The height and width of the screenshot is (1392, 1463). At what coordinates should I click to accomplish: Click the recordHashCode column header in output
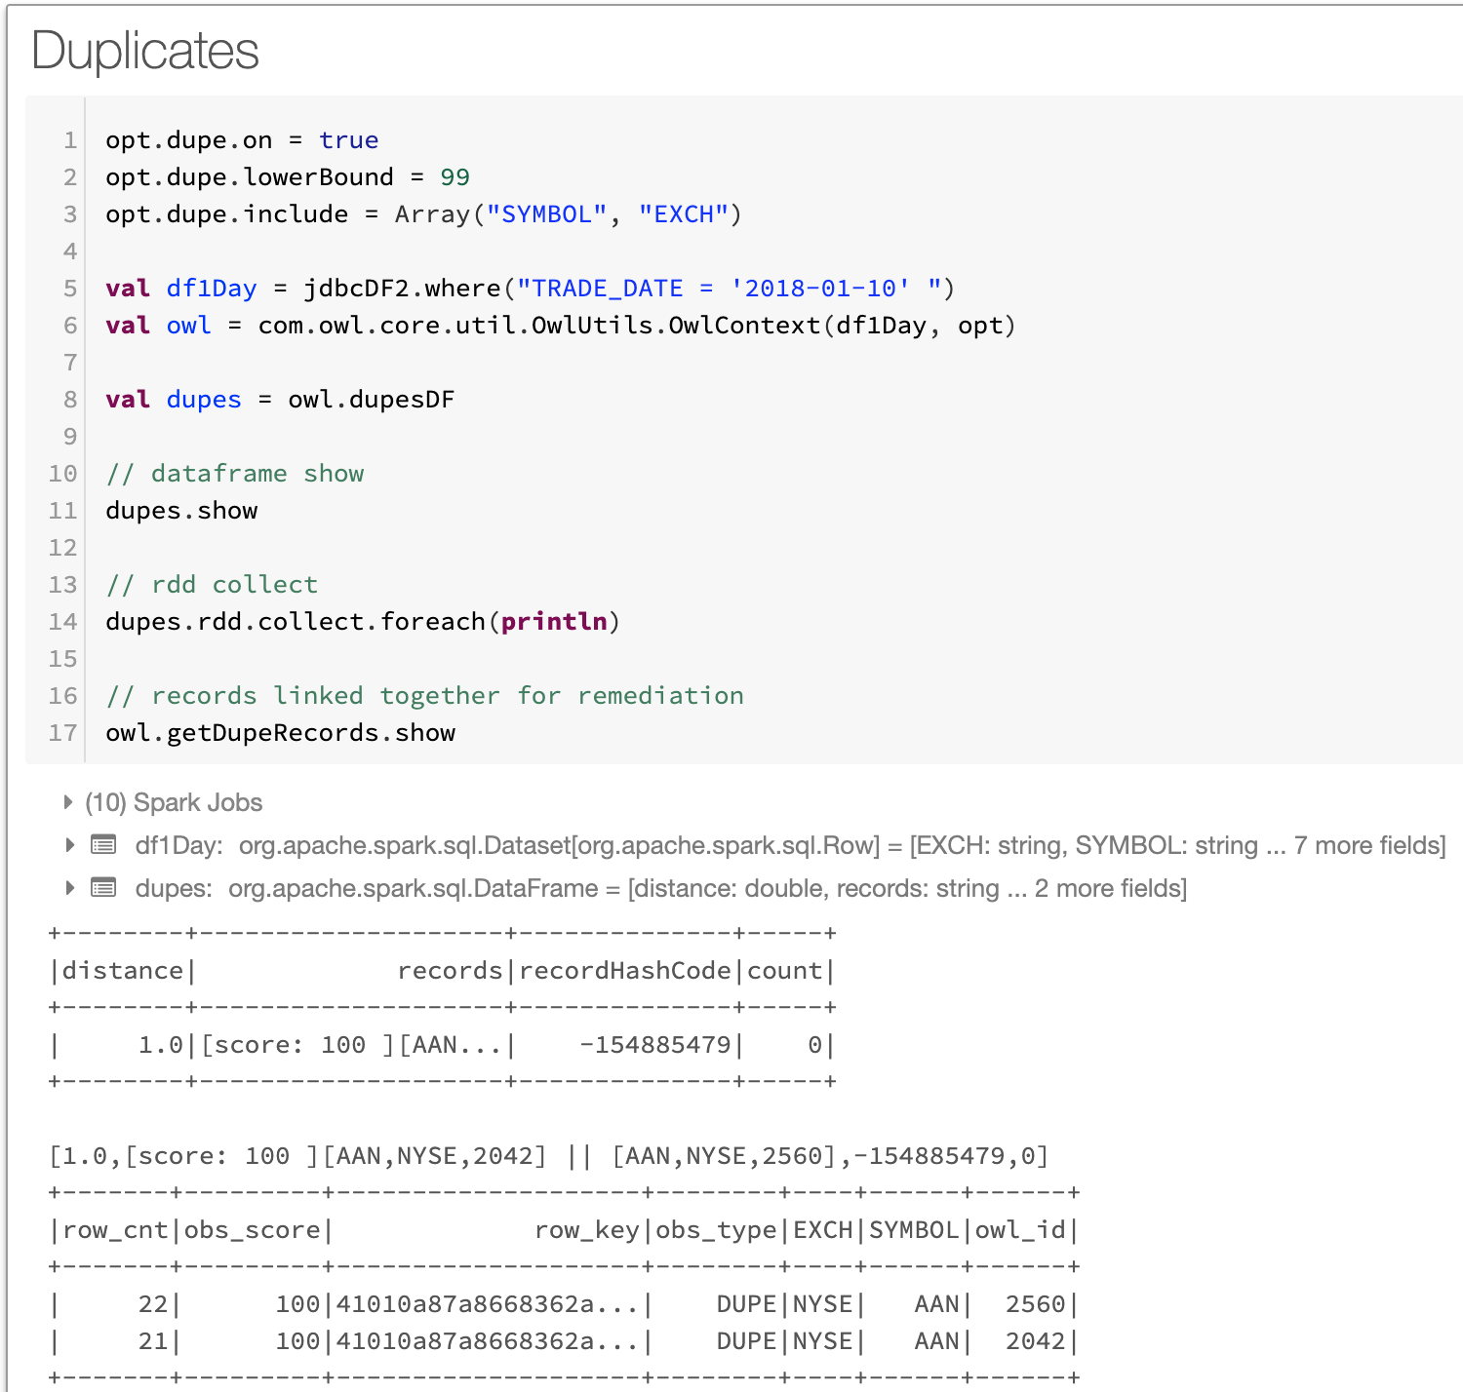(x=624, y=971)
